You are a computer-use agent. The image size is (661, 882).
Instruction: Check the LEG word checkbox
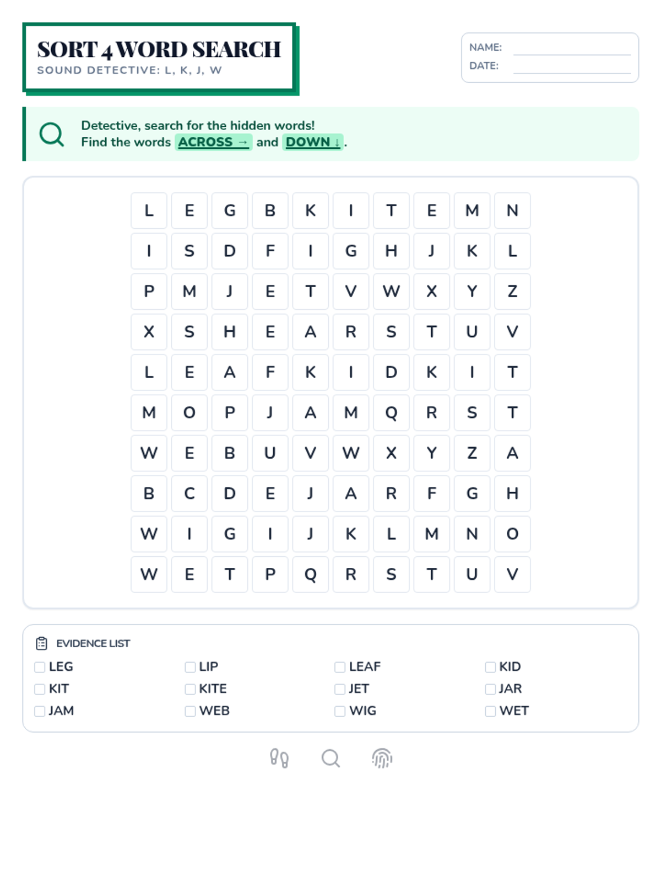pos(40,667)
